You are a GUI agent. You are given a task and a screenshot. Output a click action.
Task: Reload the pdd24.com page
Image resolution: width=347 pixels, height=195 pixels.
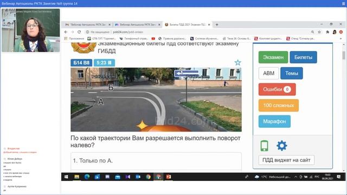pyautogui.click(x=79, y=32)
